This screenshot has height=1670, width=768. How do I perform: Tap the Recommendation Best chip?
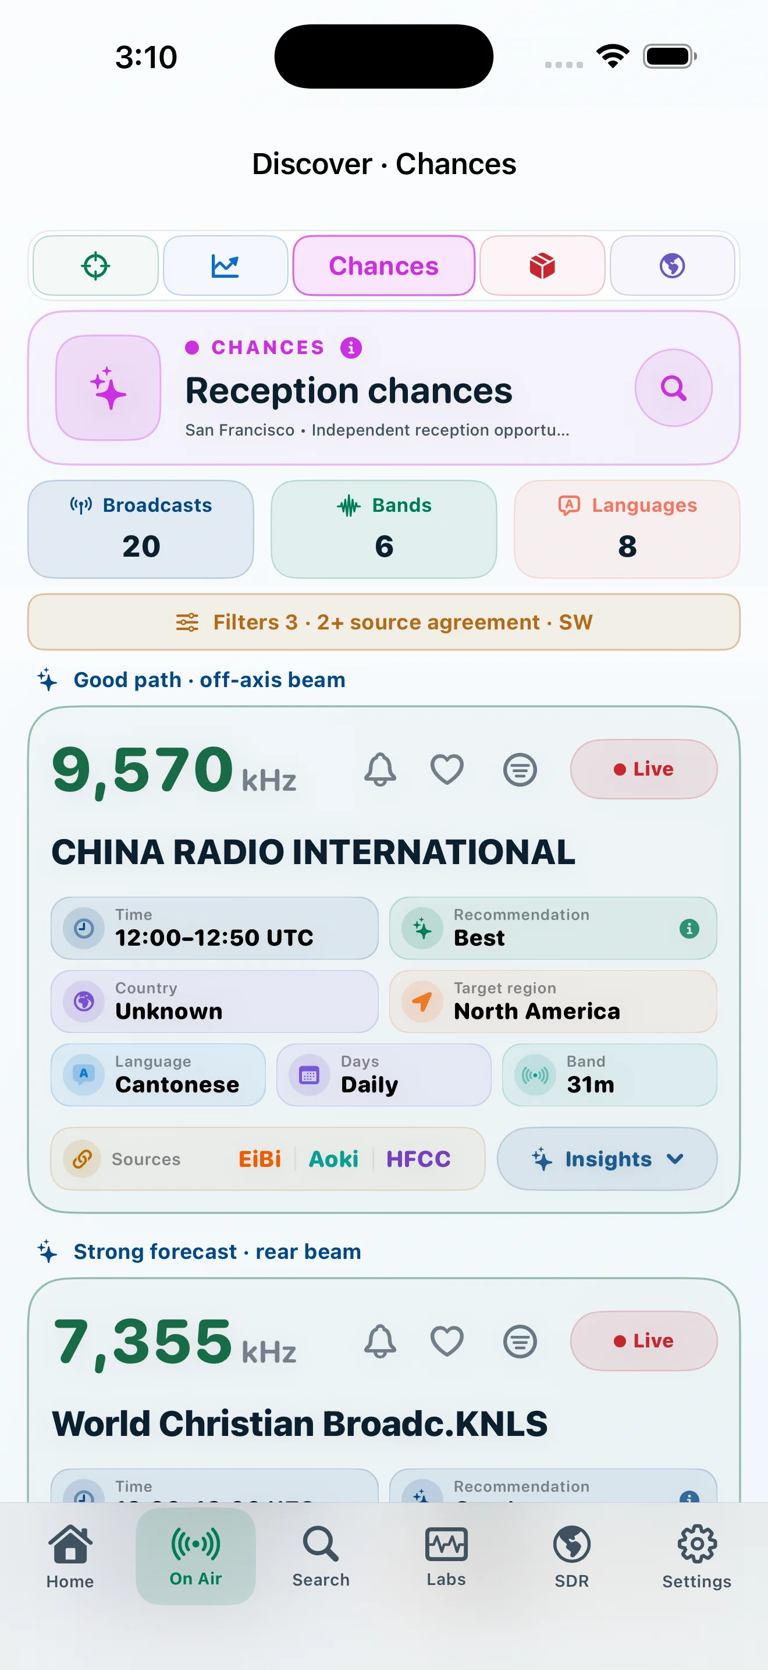[x=553, y=928]
